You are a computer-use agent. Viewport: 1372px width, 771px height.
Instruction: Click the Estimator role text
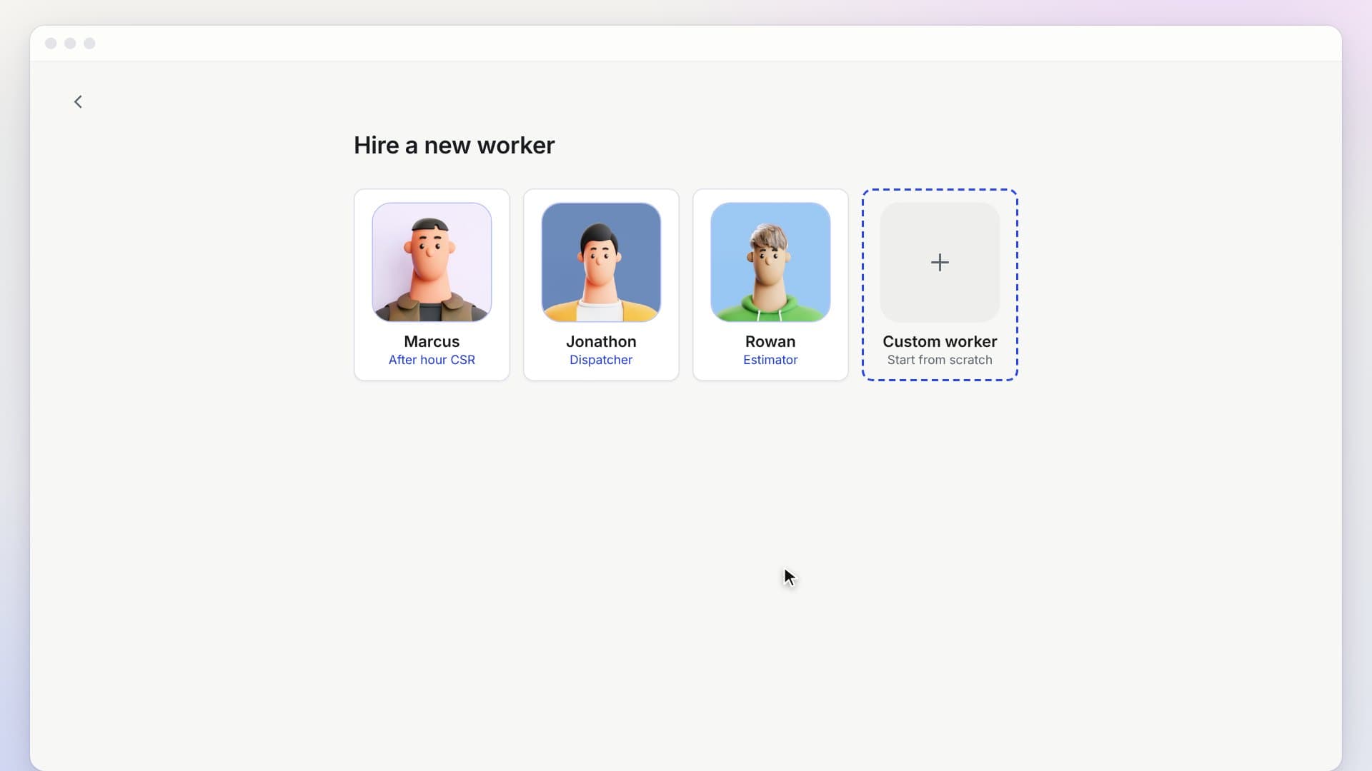pos(770,360)
